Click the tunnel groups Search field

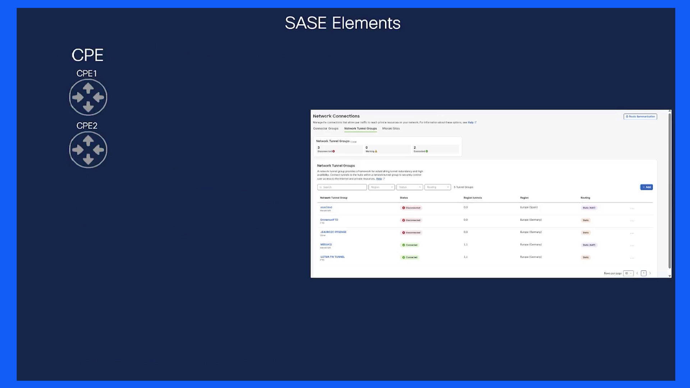pos(342,187)
